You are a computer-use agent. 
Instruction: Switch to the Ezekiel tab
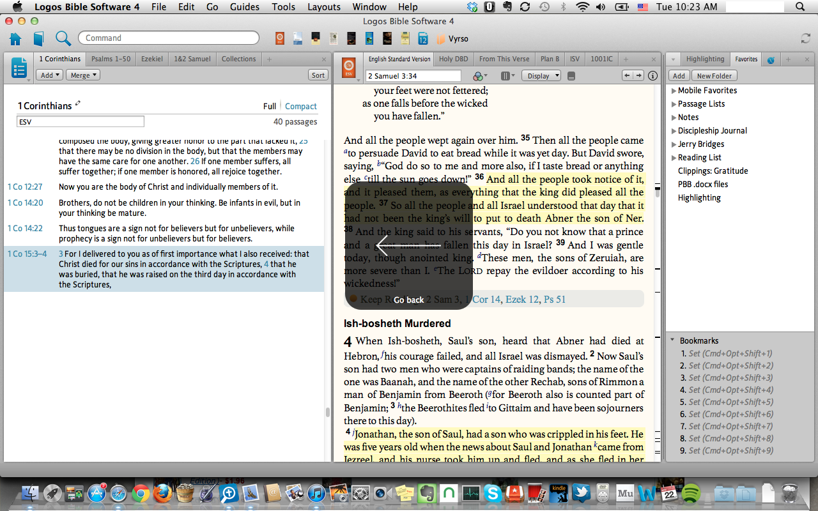coord(152,59)
